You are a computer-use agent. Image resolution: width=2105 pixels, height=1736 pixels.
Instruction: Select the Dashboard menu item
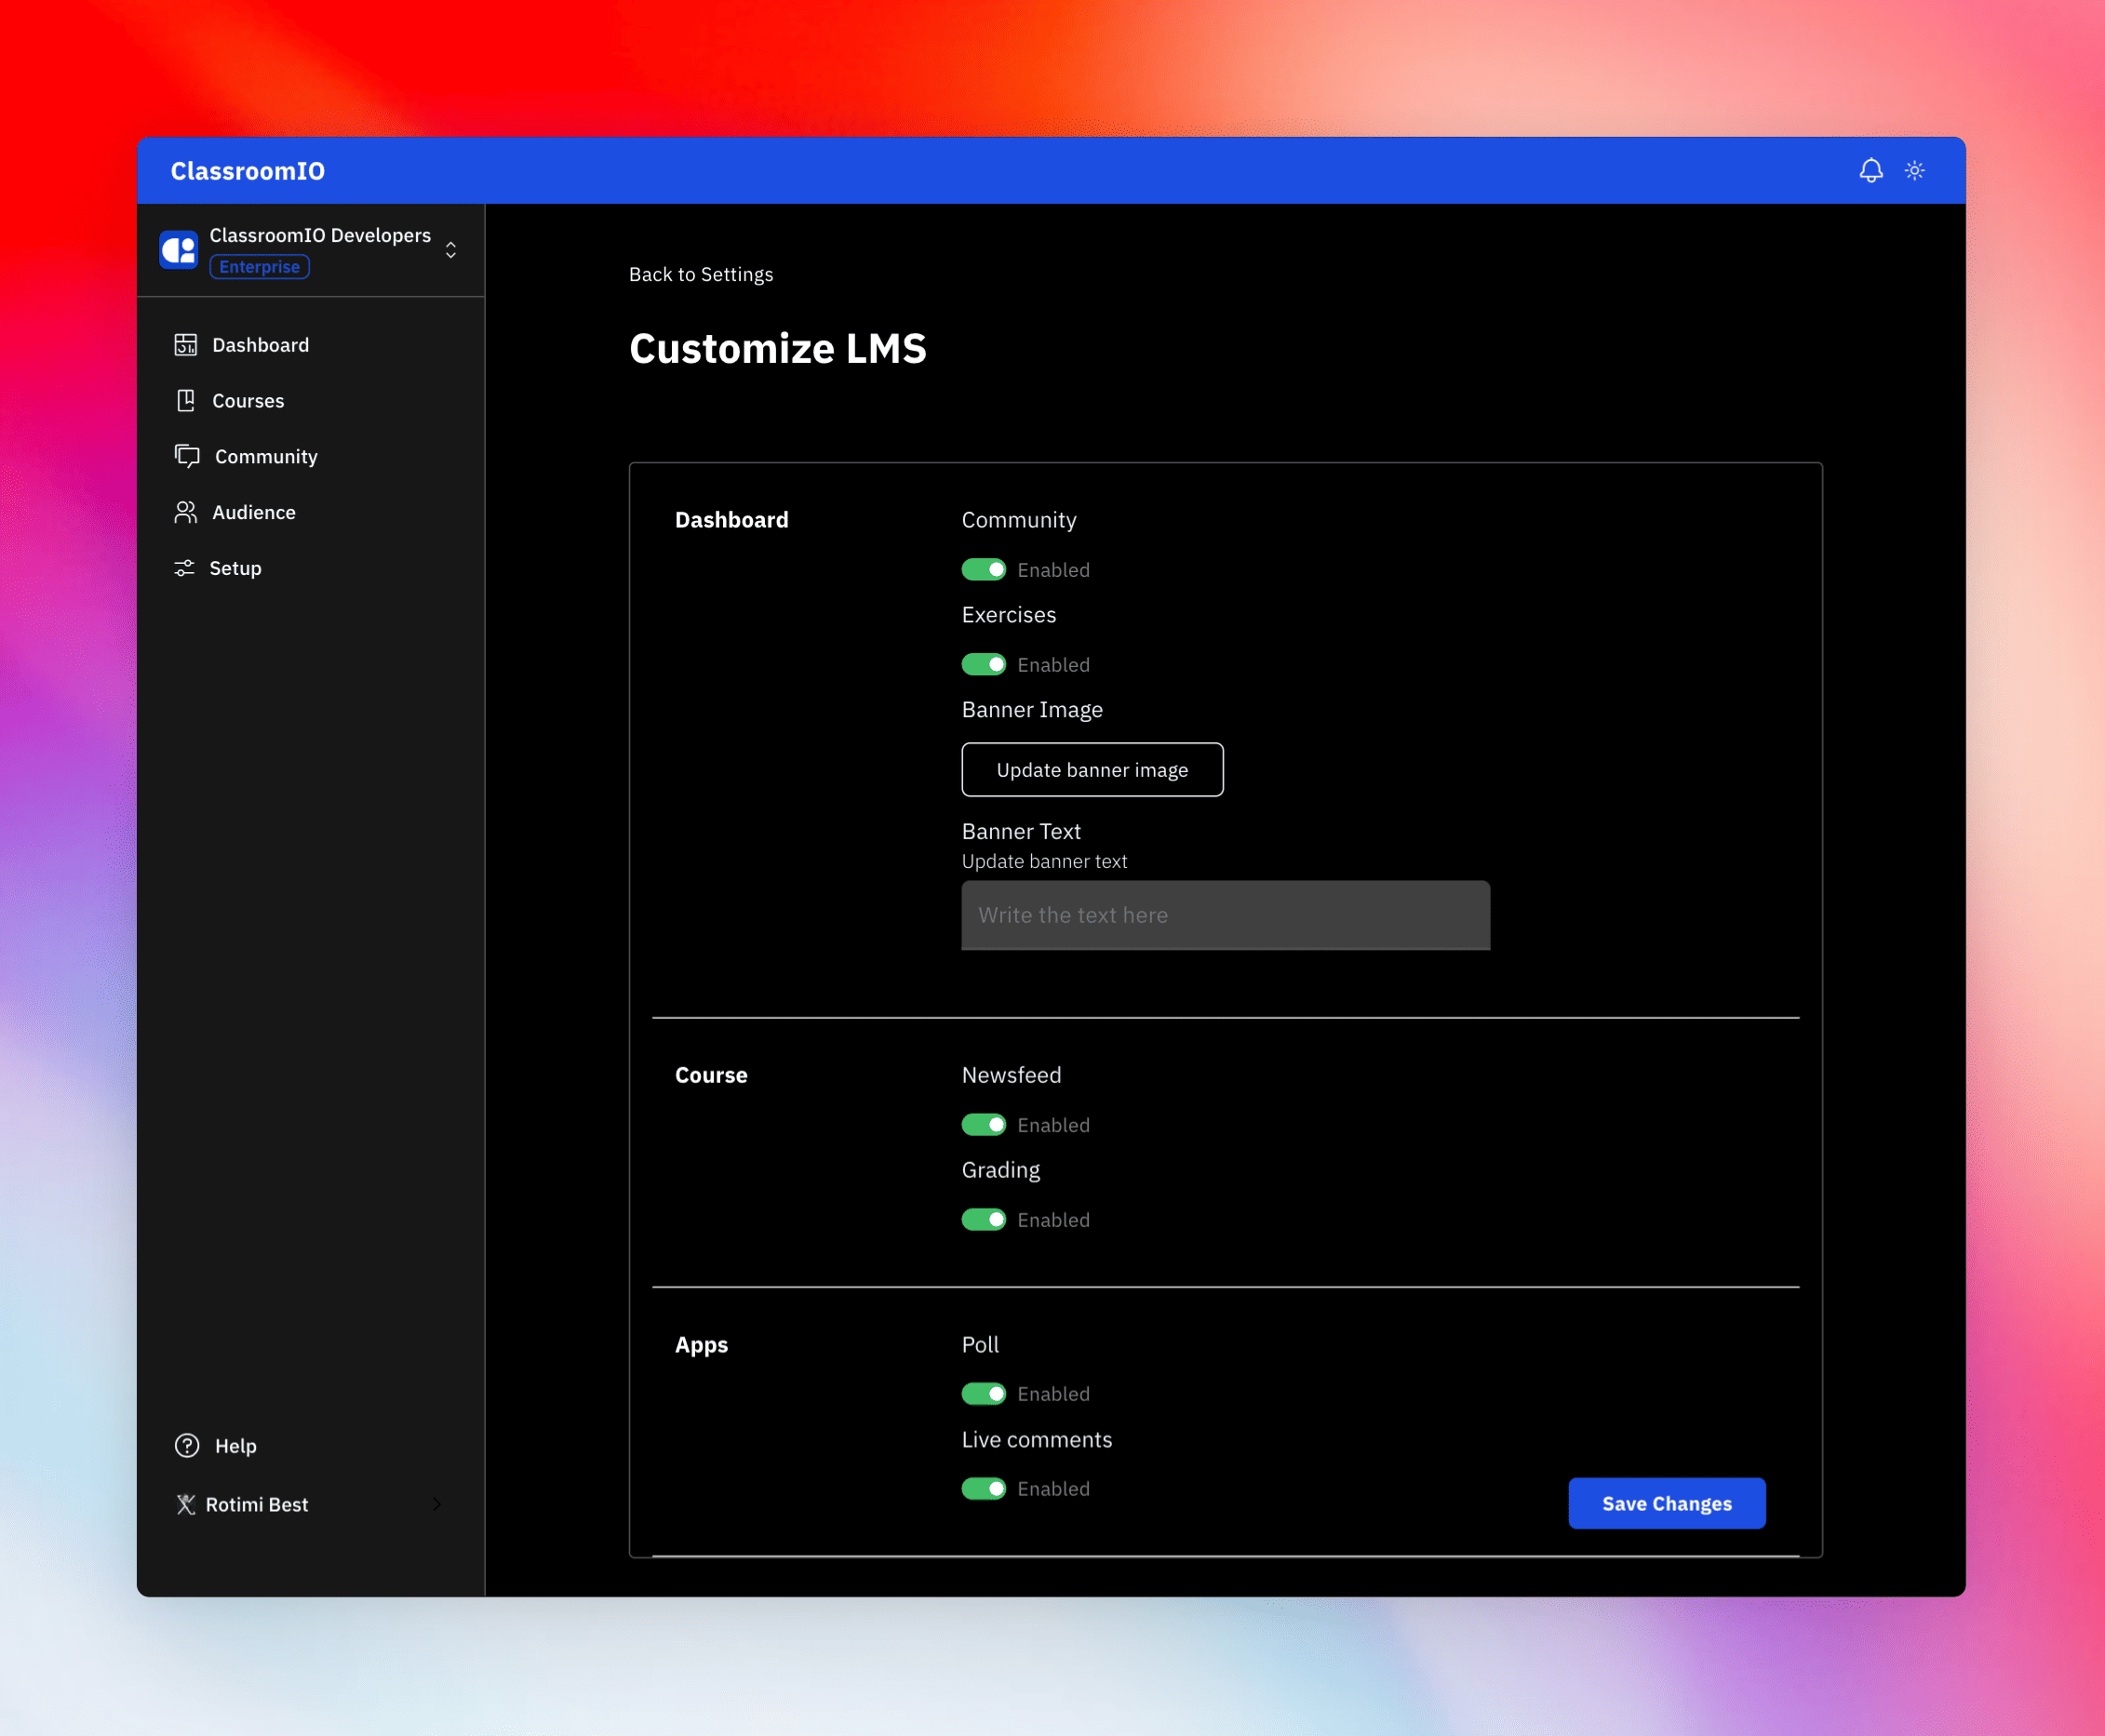coord(259,344)
